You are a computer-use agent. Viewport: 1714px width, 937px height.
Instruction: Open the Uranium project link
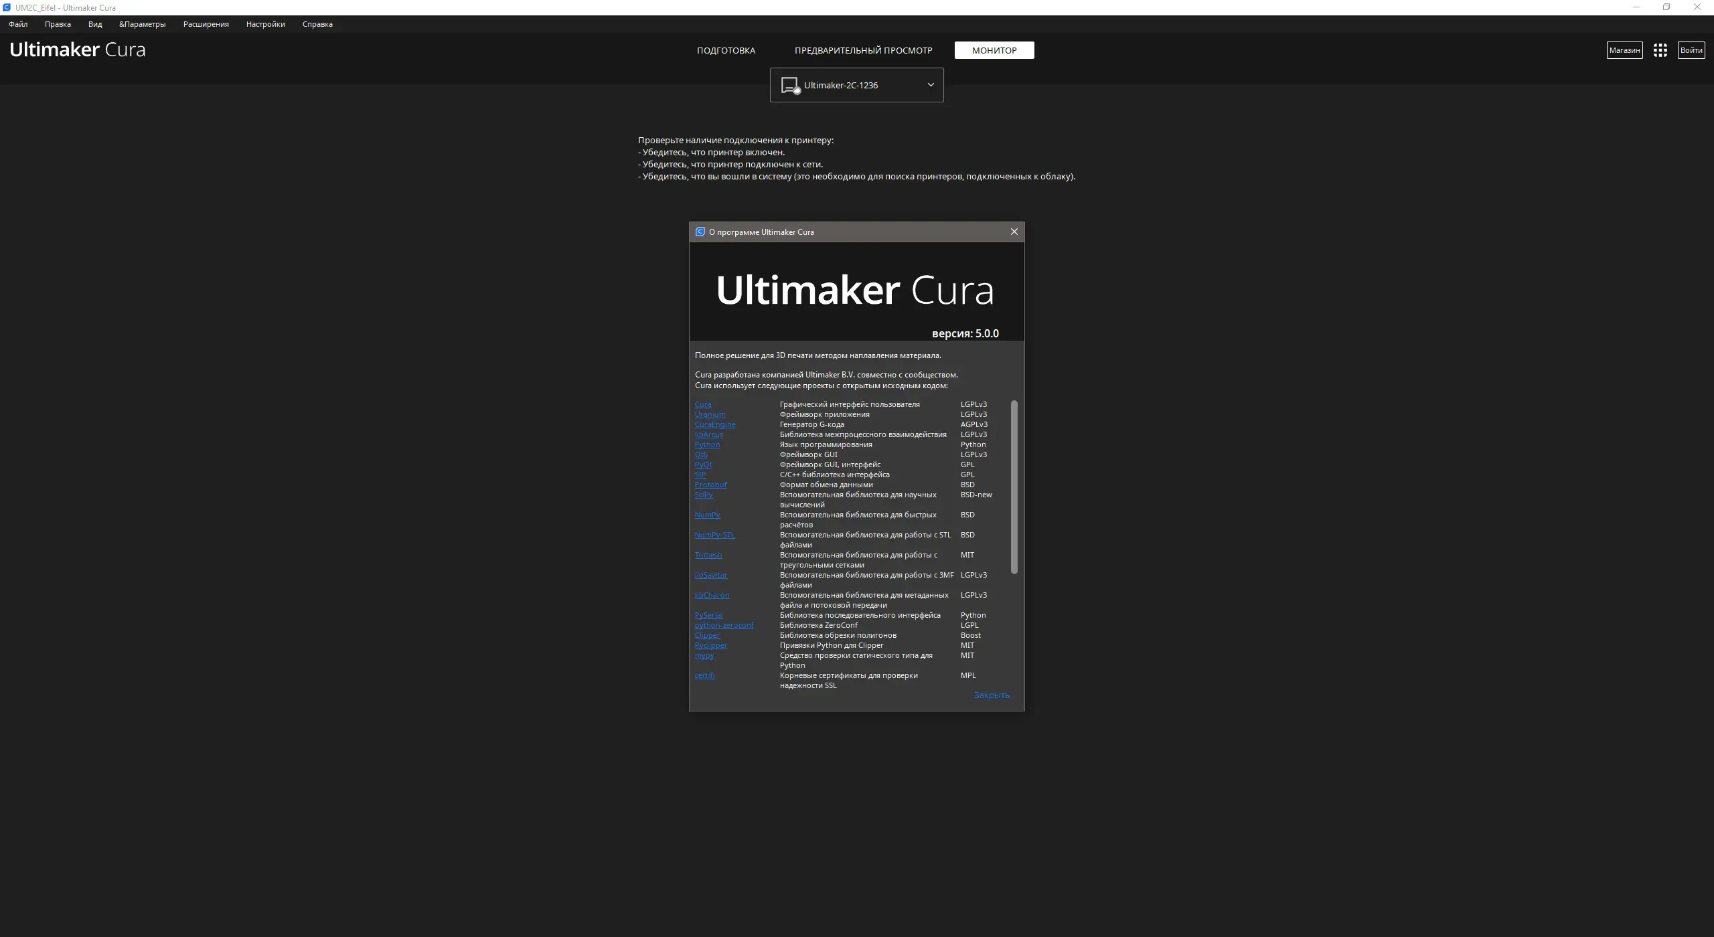tap(710, 414)
